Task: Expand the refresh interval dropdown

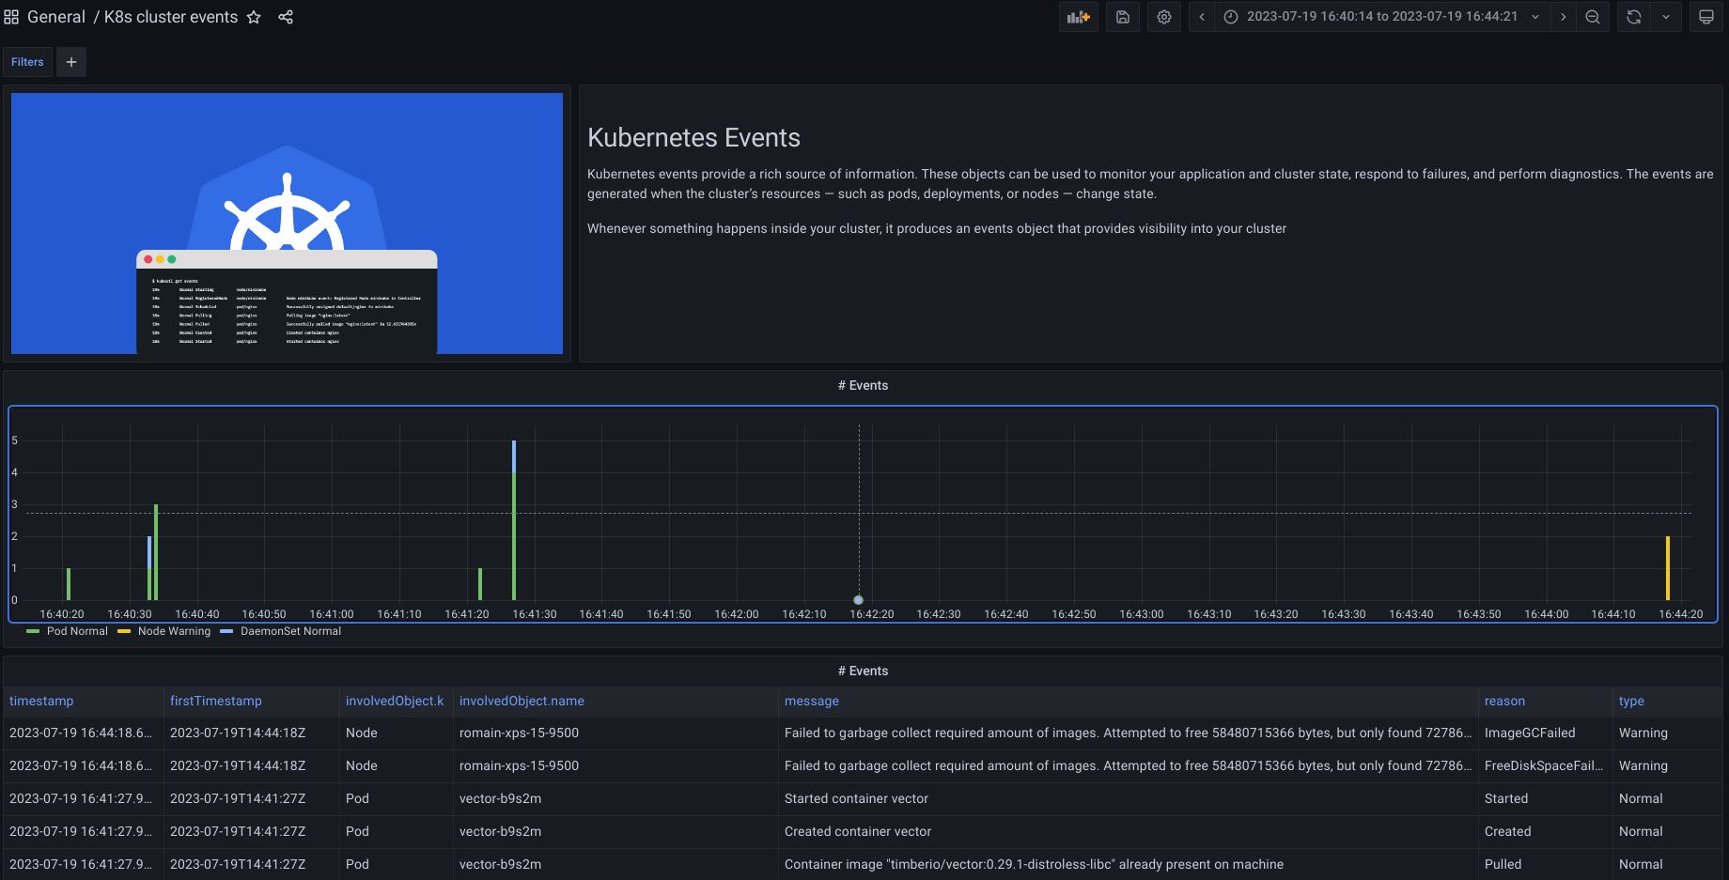Action: tap(1666, 17)
